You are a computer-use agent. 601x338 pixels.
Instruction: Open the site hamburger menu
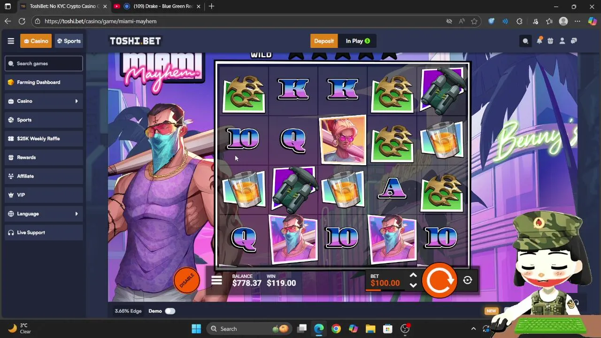click(11, 41)
